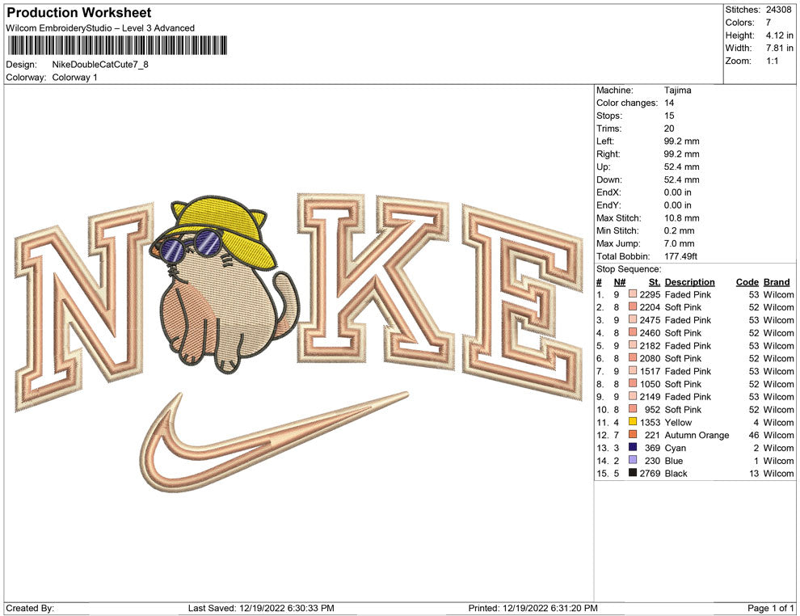Click the embroidered letter E
This screenshot has height=616, width=800.
523,302
